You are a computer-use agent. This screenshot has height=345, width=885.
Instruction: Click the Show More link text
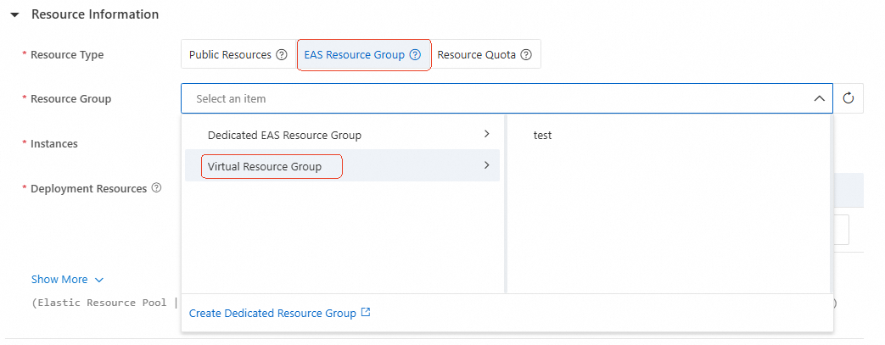pos(59,280)
